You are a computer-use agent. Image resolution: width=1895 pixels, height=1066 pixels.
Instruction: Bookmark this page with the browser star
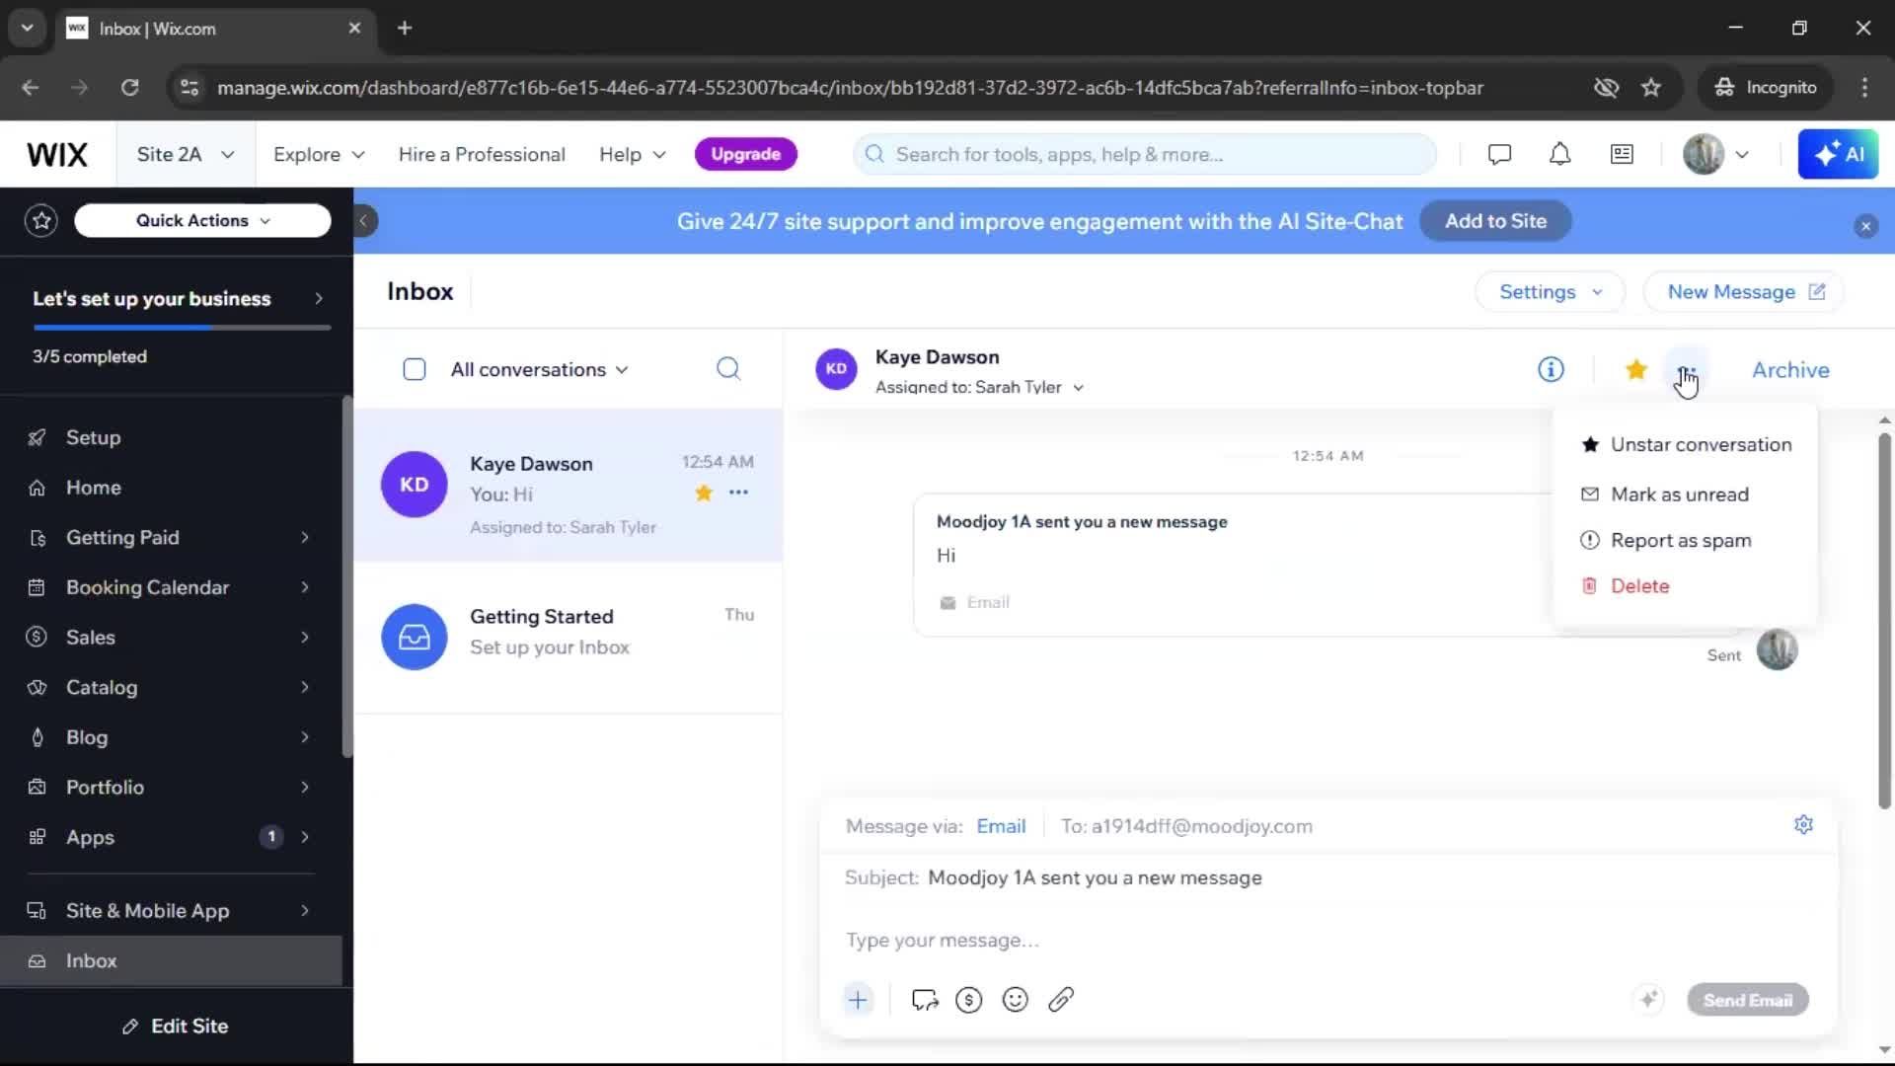pos(1651,88)
